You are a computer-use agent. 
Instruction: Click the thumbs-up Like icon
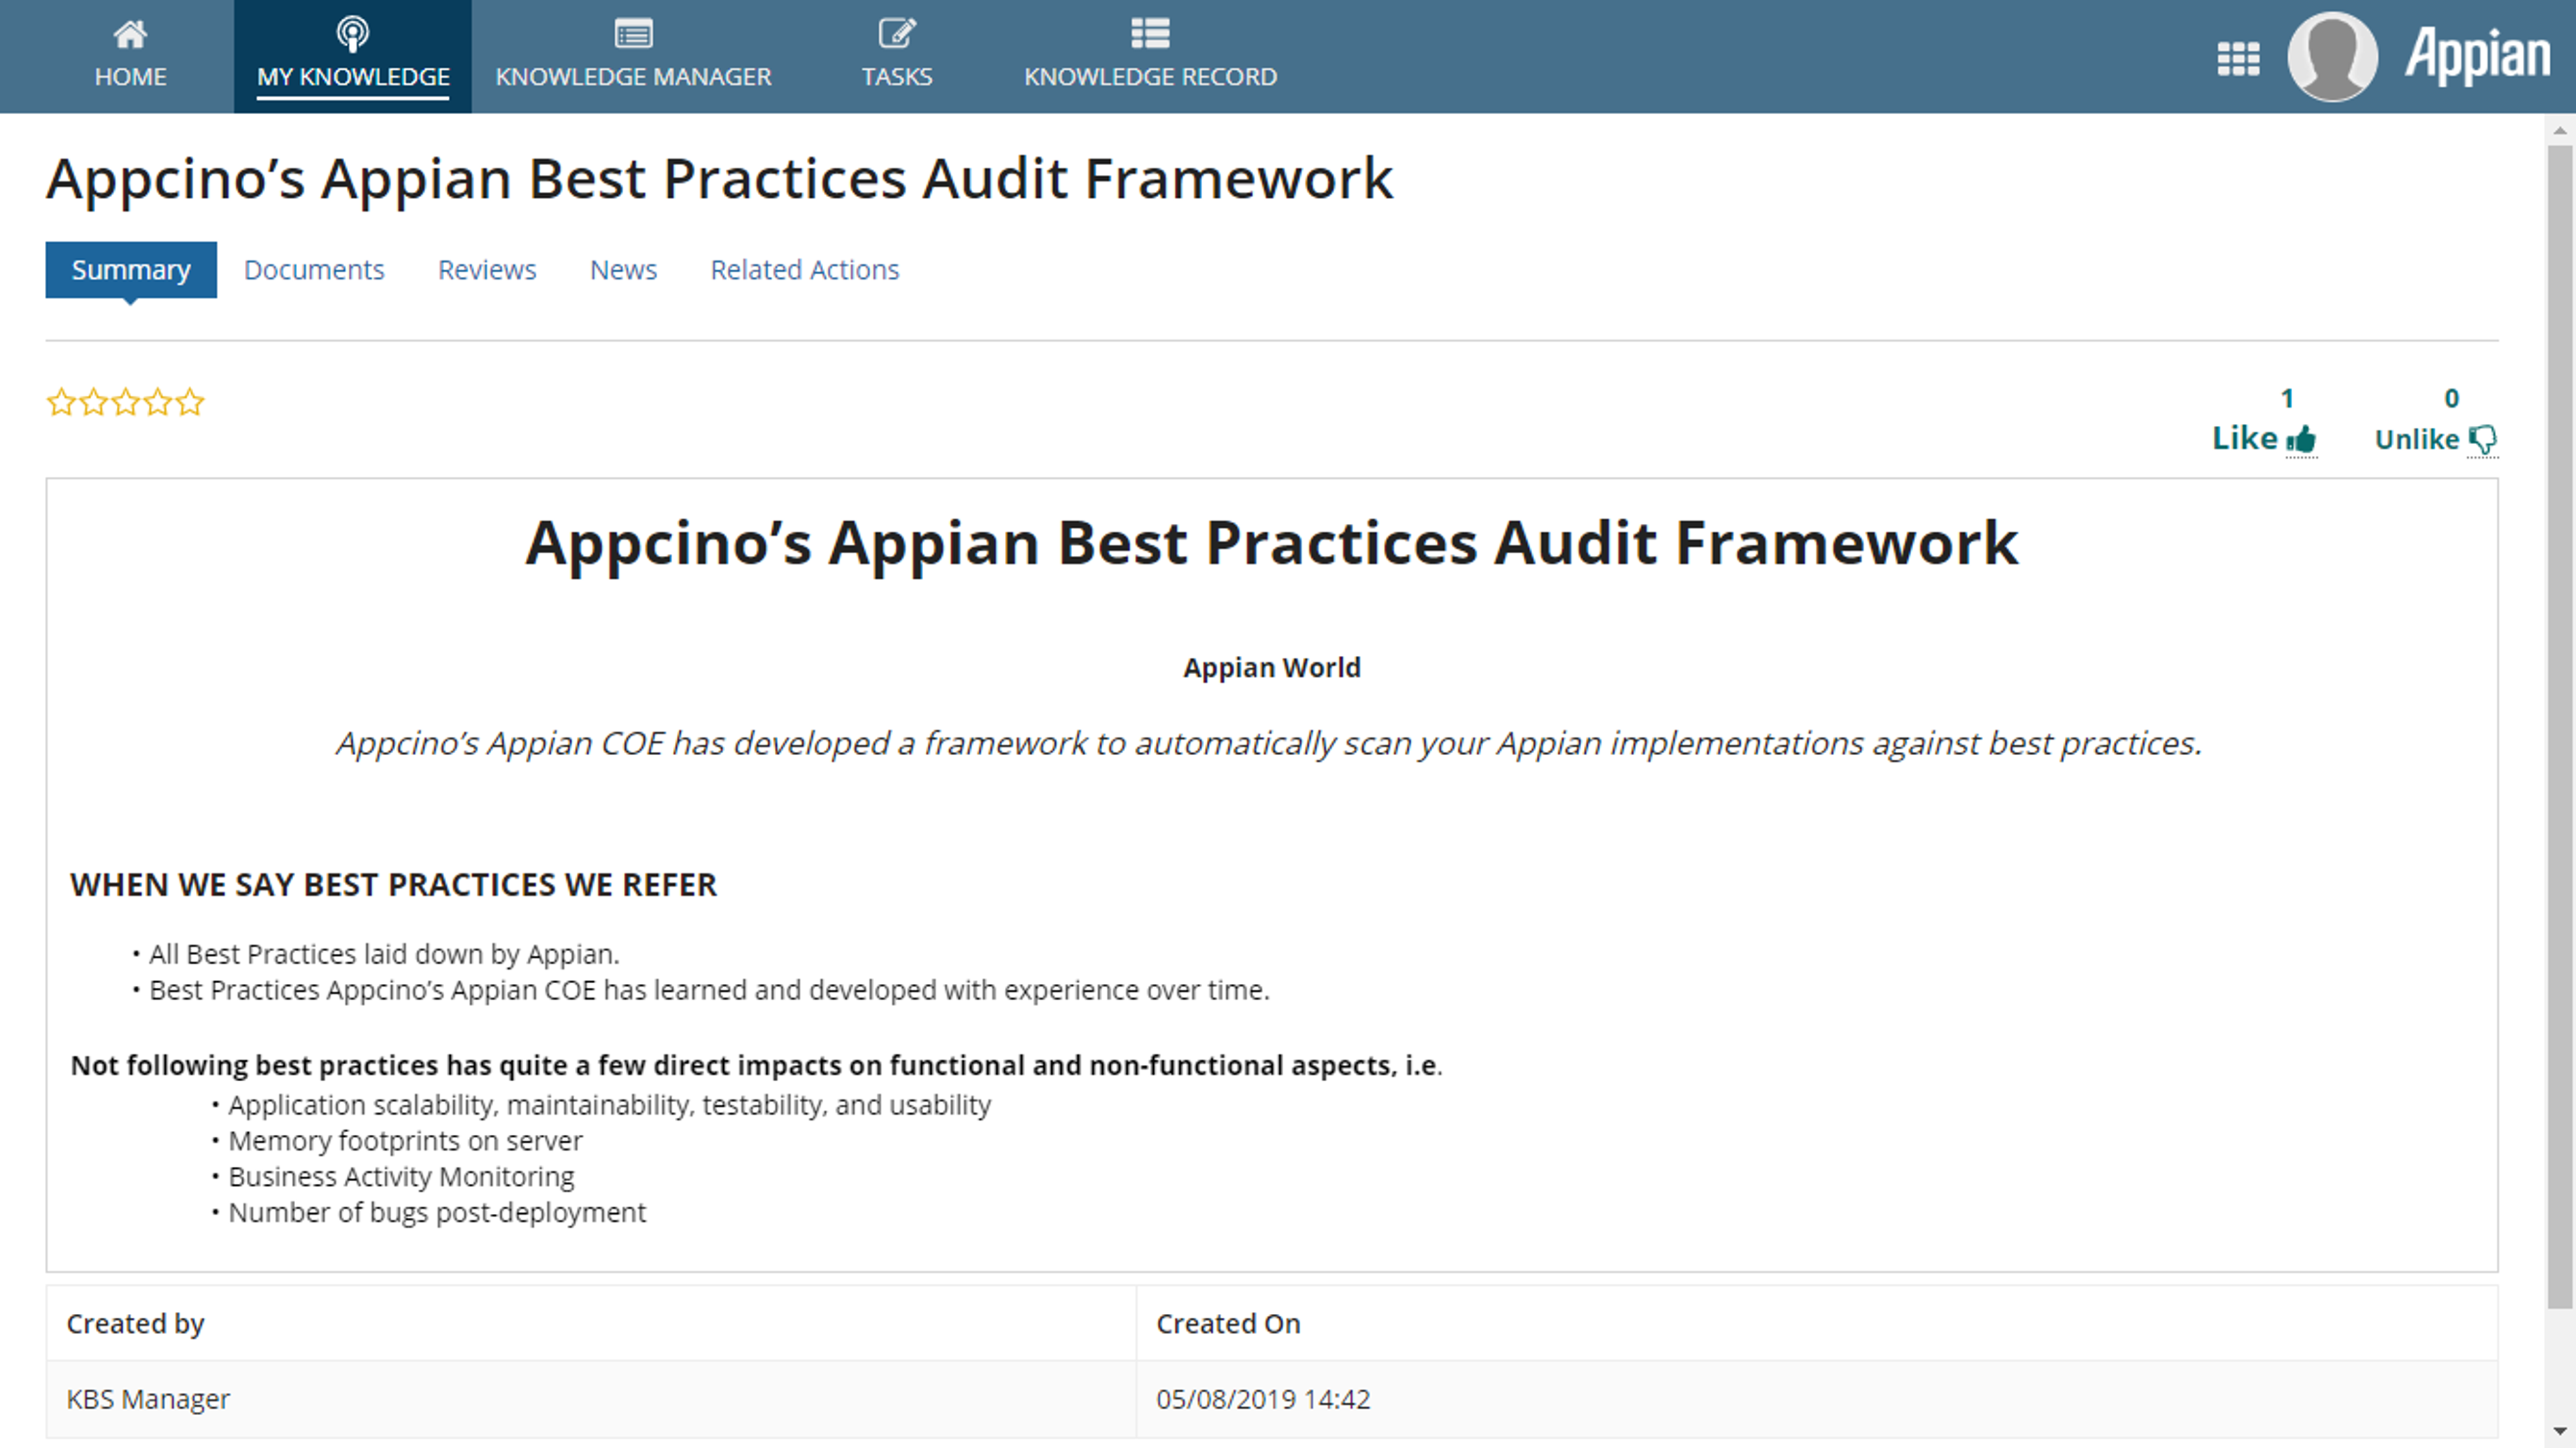click(x=2301, y=439)
